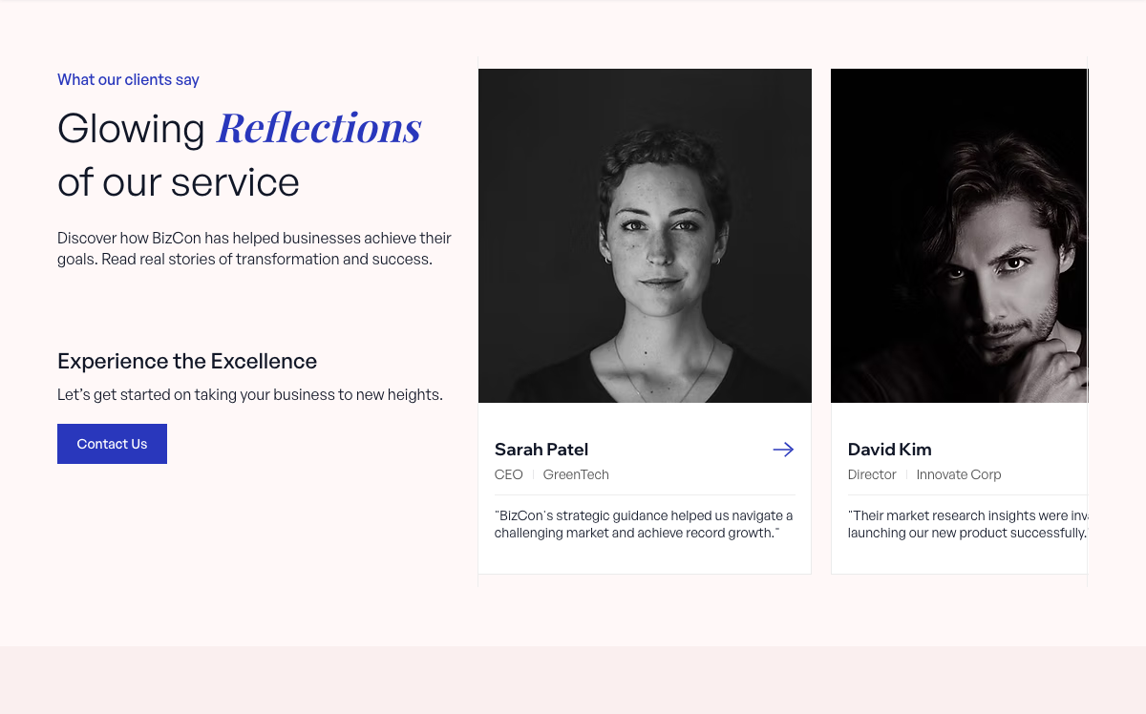
Task: Open Sarah Patel's portrait photo
Action: point(645,236)
